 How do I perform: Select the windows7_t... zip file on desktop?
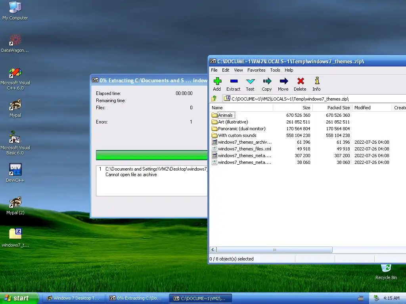point(15,238)
